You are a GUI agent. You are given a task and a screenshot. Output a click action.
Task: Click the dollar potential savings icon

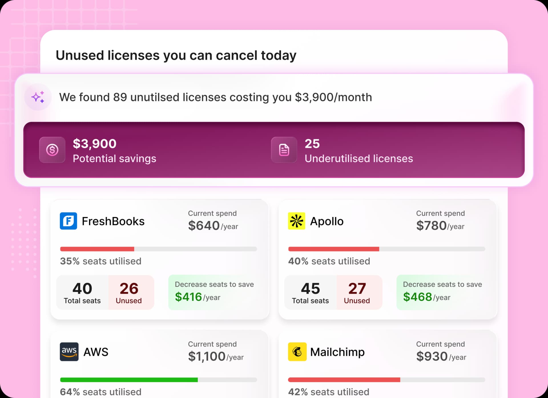click(x=52, y=150)
